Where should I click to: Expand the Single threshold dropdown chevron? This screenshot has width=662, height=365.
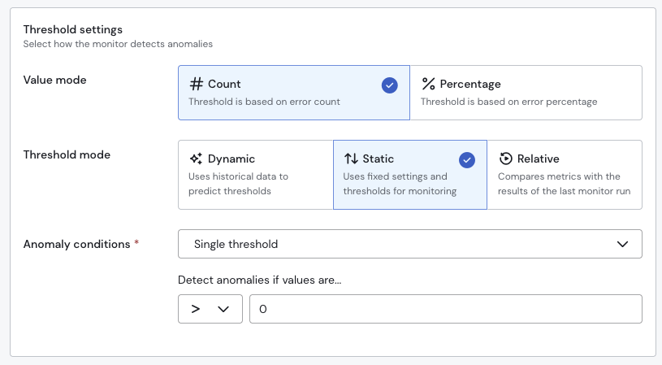click(x=623, y=244)
